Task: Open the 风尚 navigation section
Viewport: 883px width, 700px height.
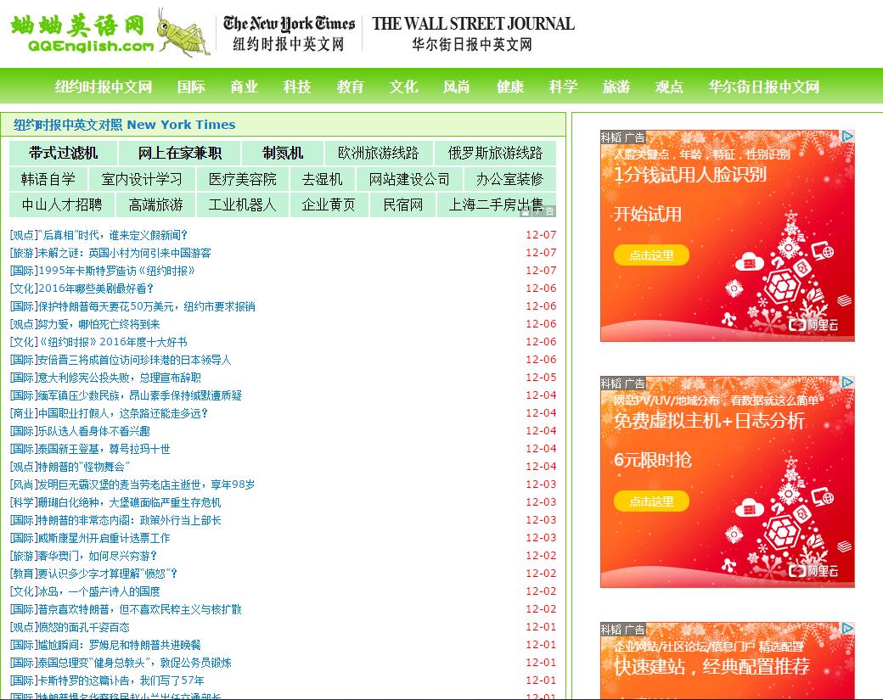Action: pyautogui.click(x=456, y=87)
